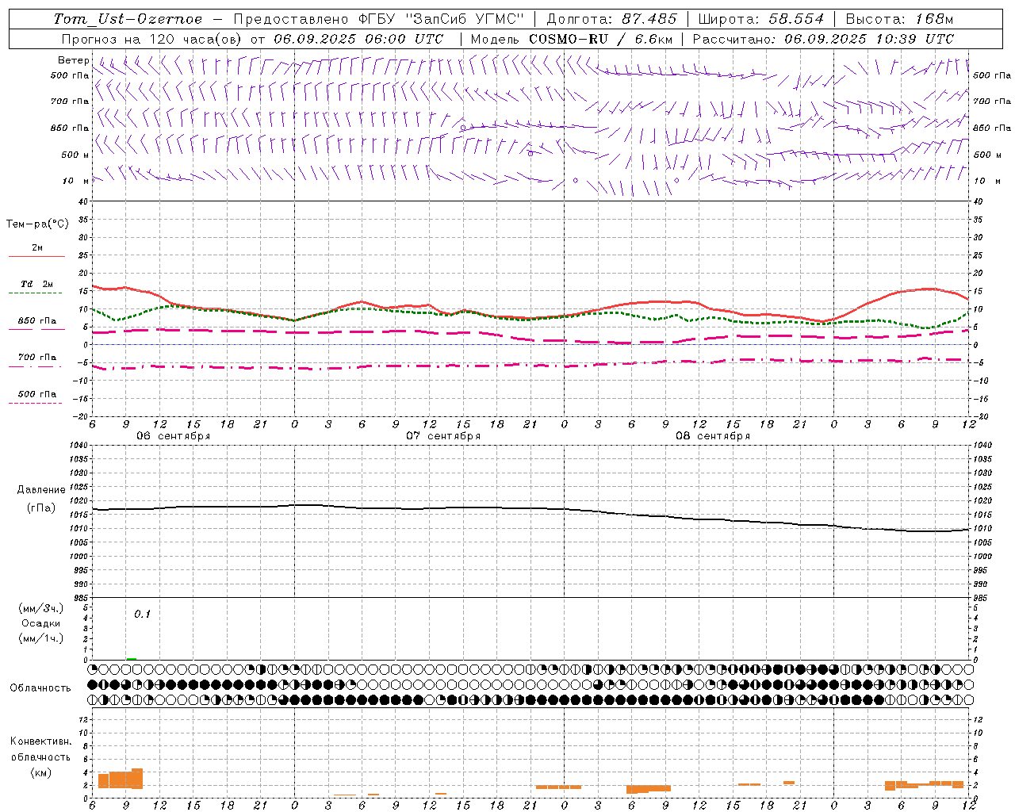Click the Конвективн. convective cloud label

click(x=40, y=741)
